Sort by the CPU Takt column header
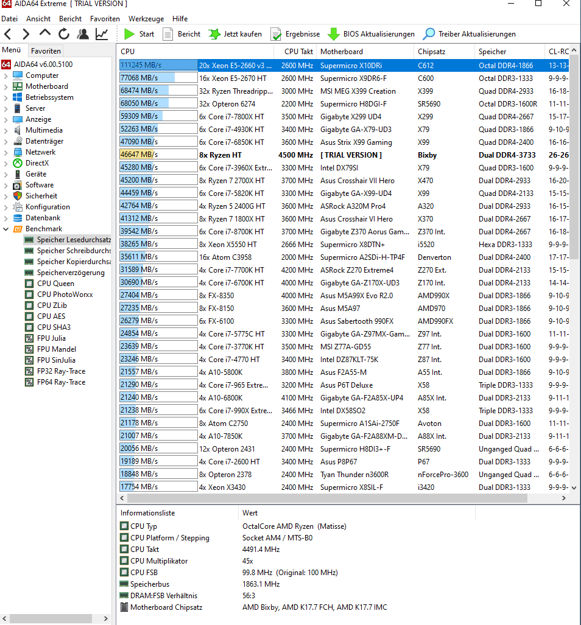Viewport: 581px width, 625px height. click(295, 52)
